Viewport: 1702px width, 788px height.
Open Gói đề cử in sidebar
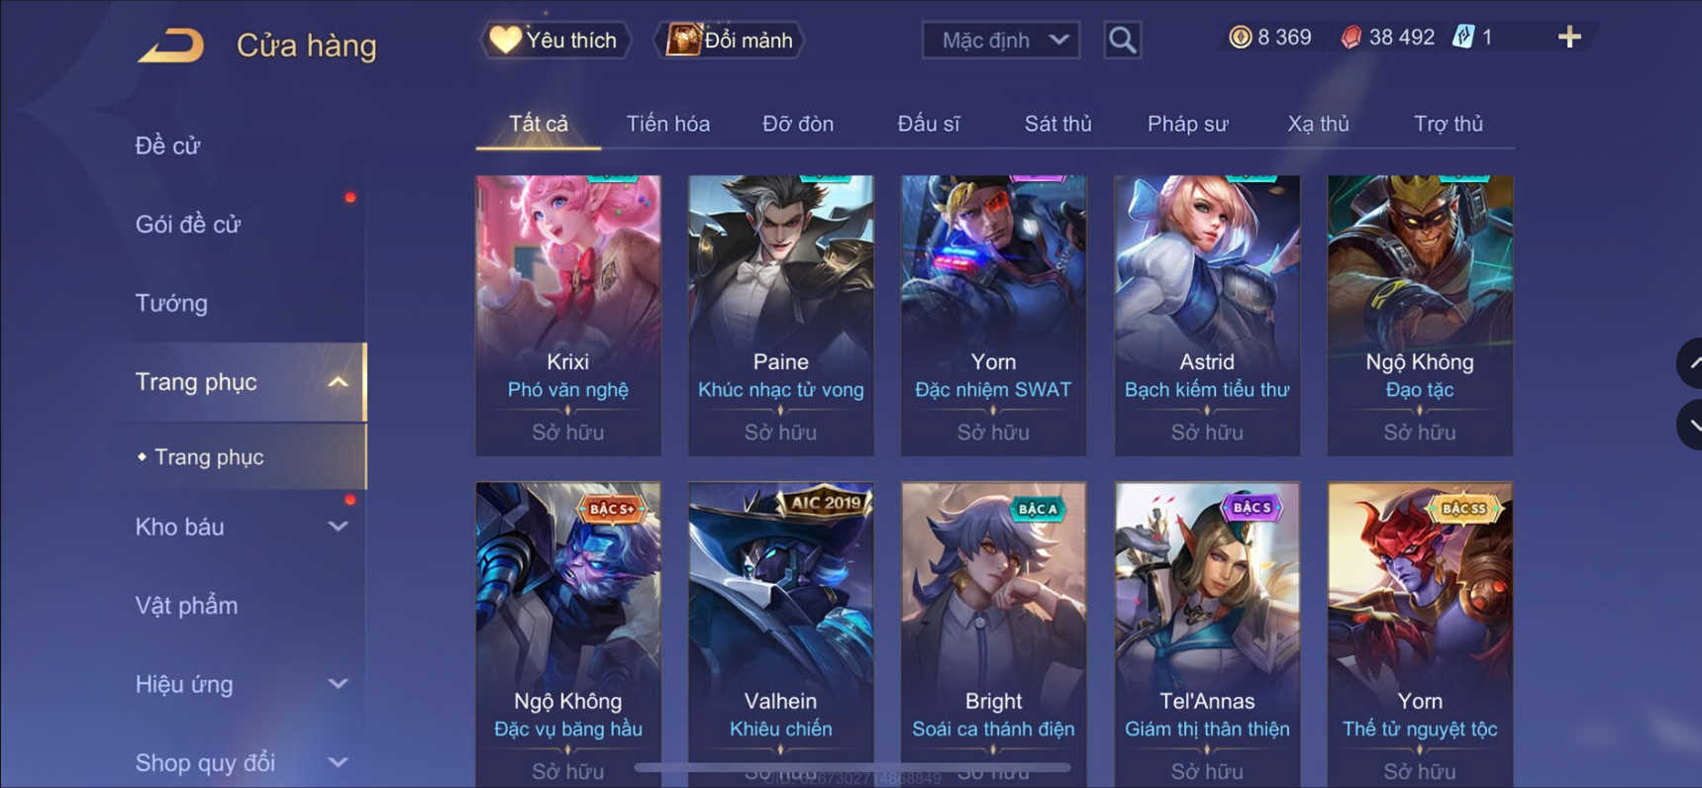pos(188,225)
